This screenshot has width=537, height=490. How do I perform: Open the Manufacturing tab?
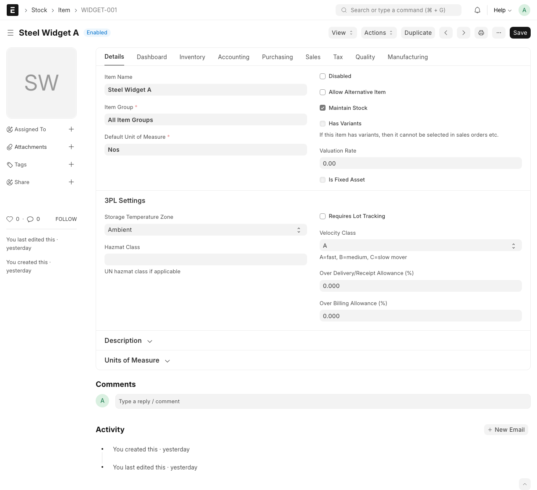coord(407,57)
